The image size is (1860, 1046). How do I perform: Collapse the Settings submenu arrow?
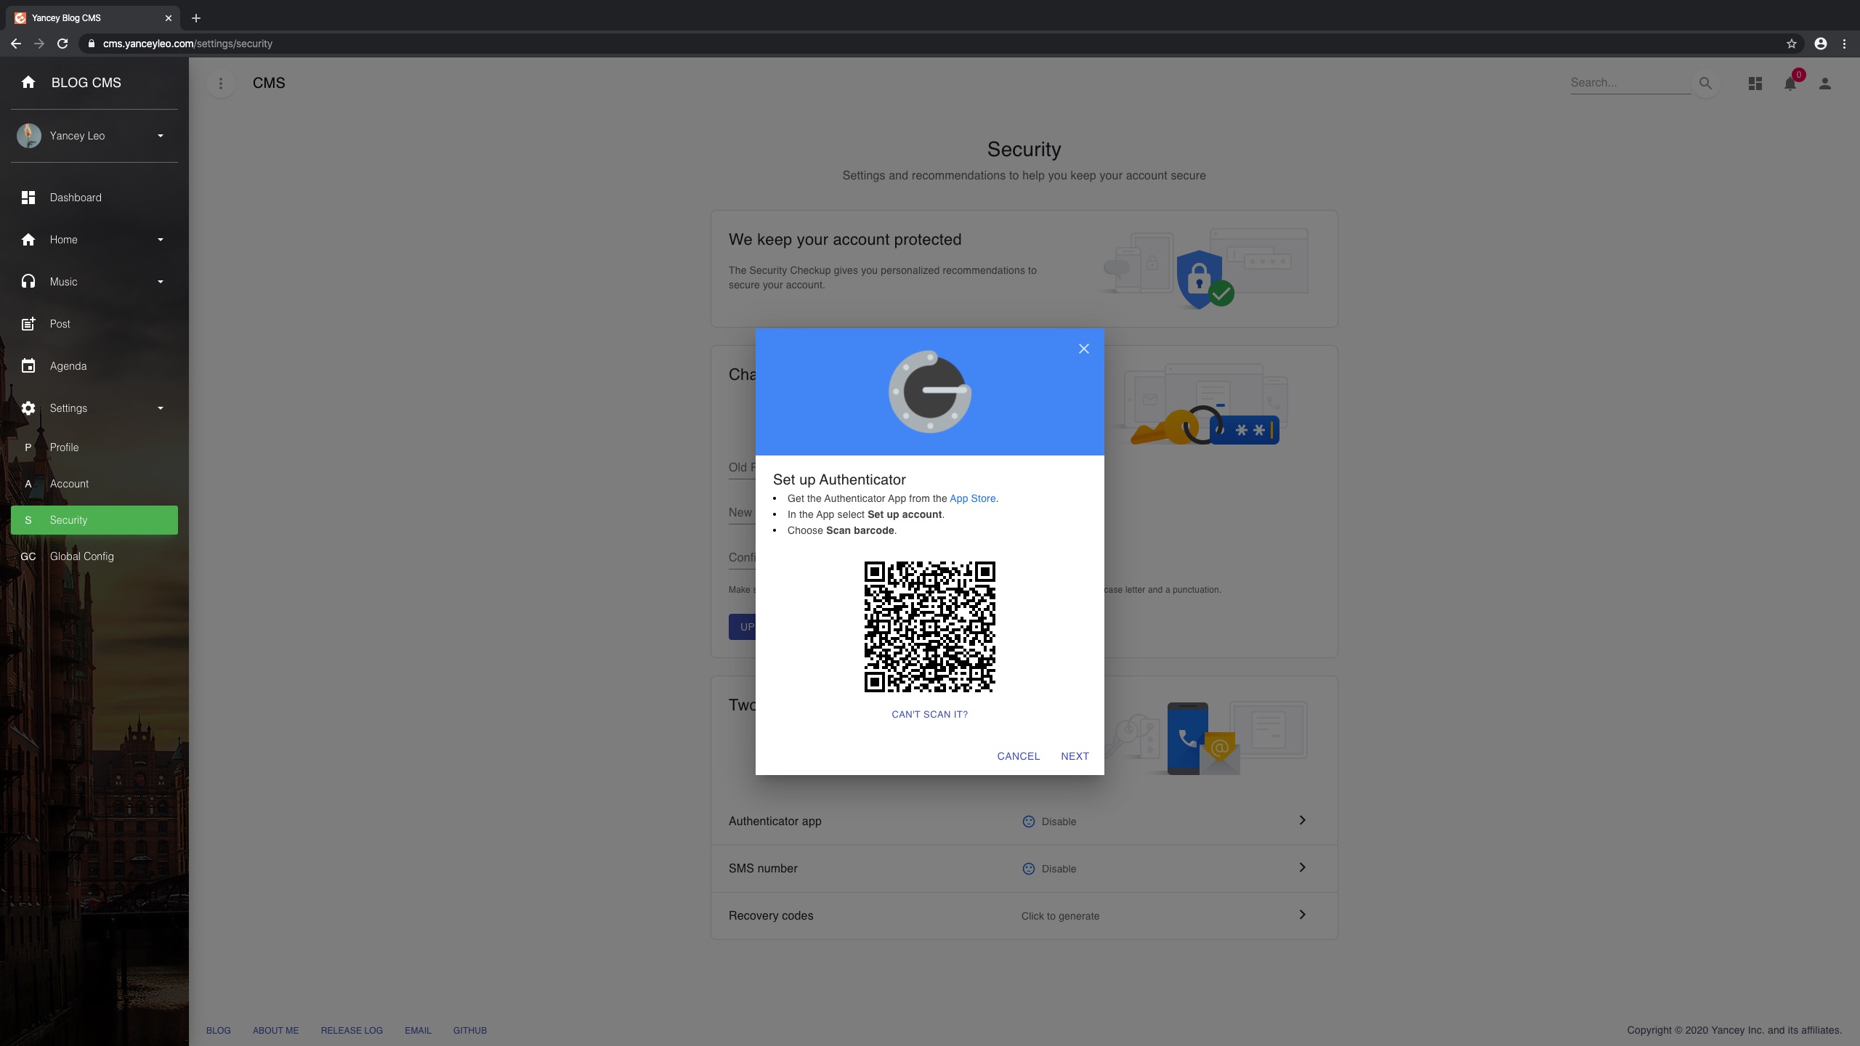pyautogui.click(x=161, y=408)
